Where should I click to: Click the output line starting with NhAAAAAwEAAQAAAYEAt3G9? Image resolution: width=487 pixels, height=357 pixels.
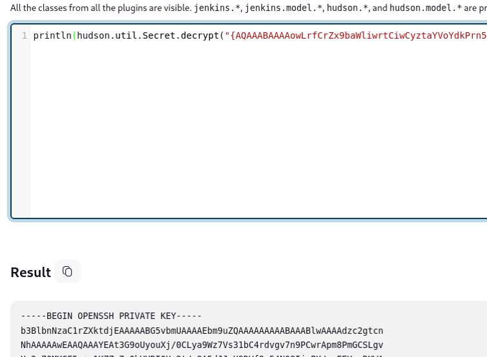(202, 345)
